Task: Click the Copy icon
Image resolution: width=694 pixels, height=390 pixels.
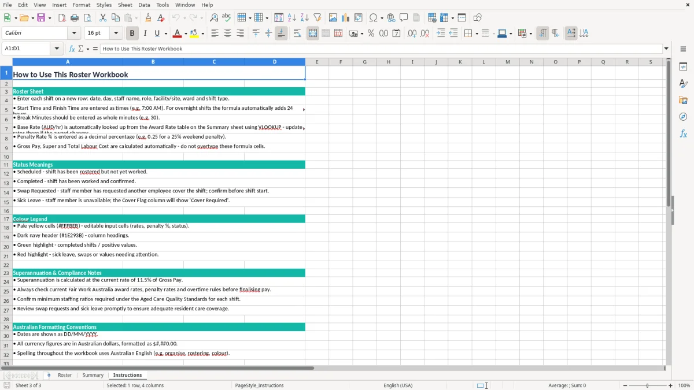Action: coord(116,18)
